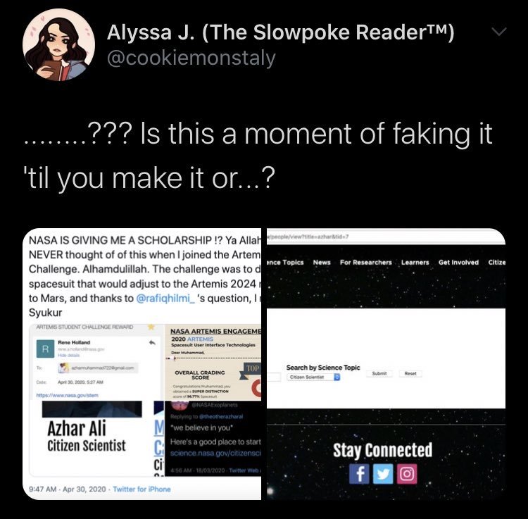Viewport: 528px width, 519px height.
Task: Open the left embedded tweet screenshot
Action: pos(142,364)
